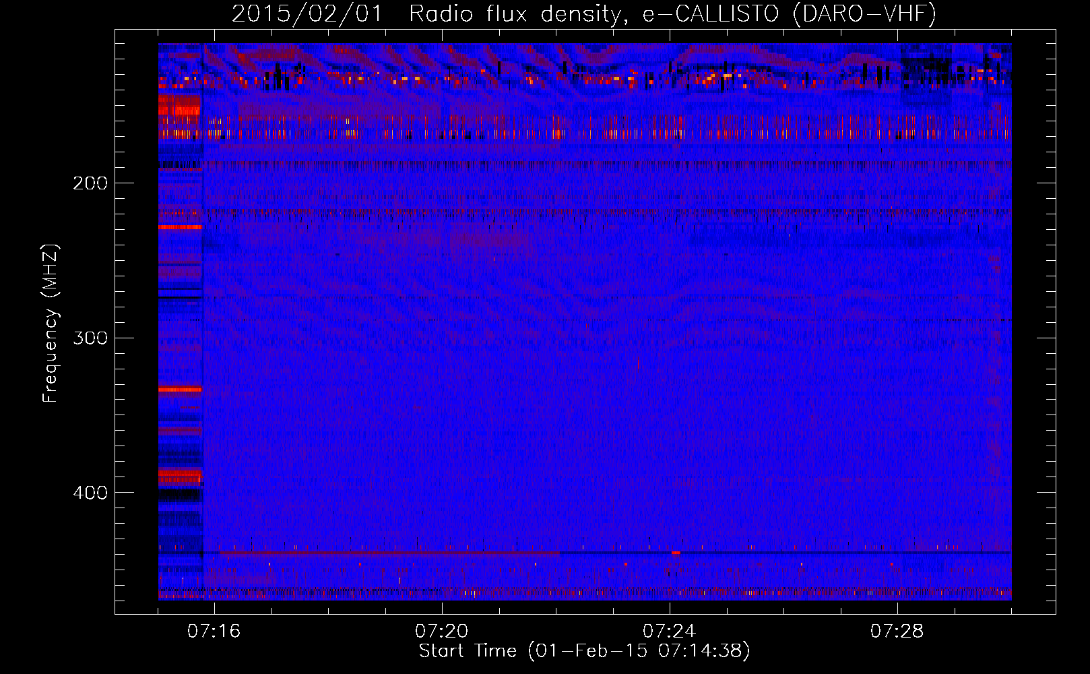Click the 400 frequency tick label
The image size is (1090, 674).
click(x=90, y=493)
